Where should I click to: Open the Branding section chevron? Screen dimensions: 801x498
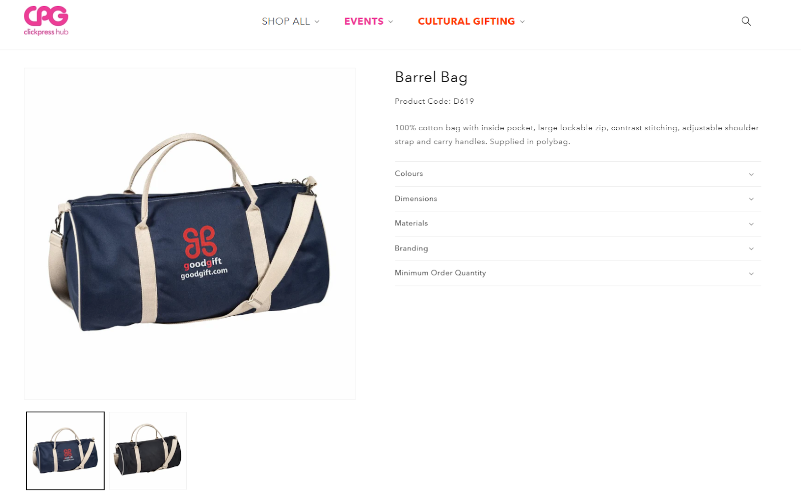click(751, 248)
